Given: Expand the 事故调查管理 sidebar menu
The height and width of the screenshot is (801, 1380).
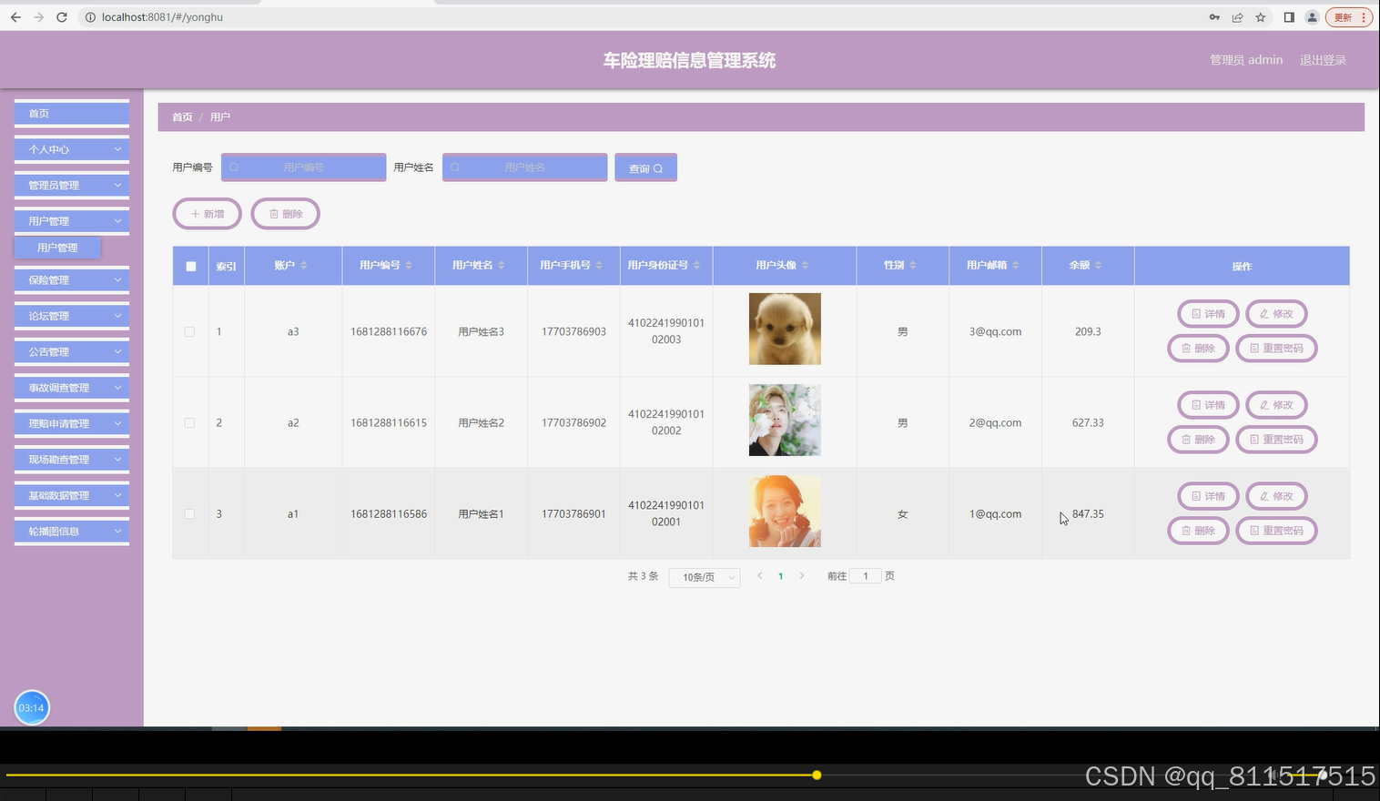Looking at the screenshot, I should 72,388.
